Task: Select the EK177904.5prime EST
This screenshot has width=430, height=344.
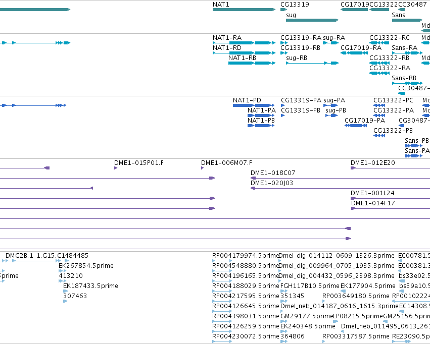Action: coord(343,291)
